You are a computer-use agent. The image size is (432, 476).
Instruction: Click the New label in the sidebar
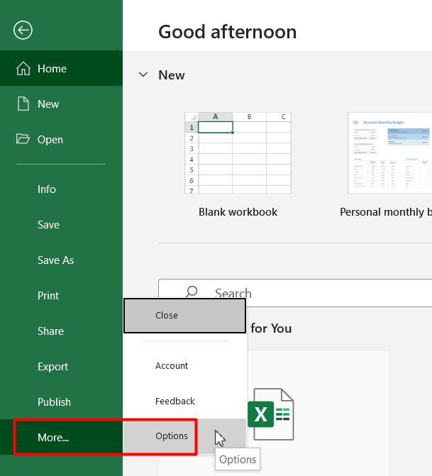48,104
